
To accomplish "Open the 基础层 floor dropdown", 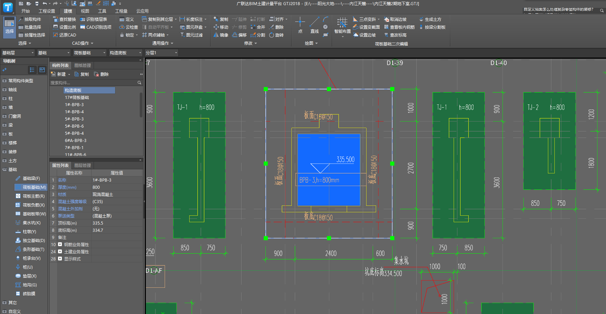I will point(18,53).
